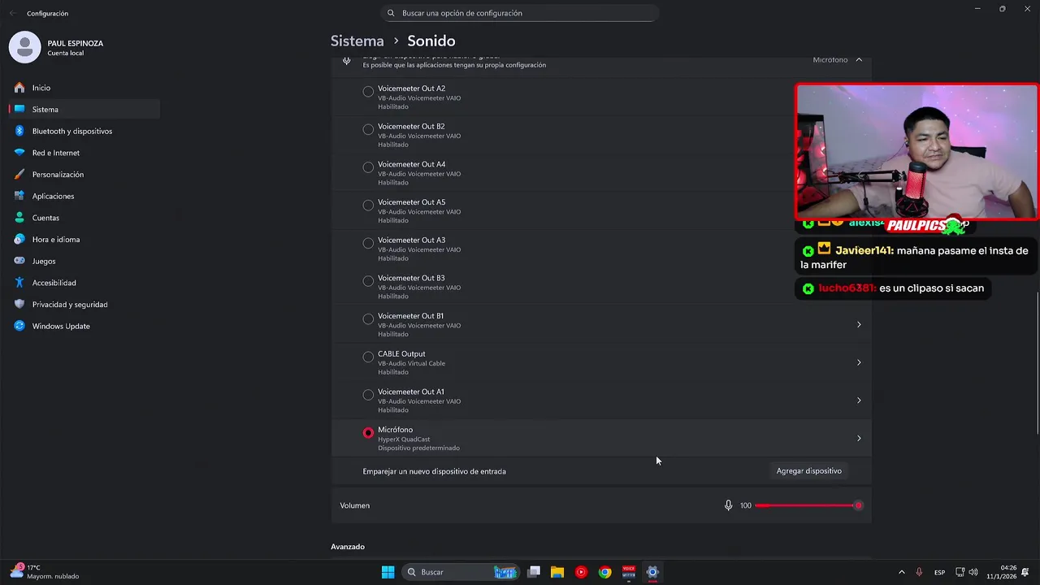This screenshot has width=1040, height=585.
Task: Open Accesibilidad section
Action: [x=84, y=283]
